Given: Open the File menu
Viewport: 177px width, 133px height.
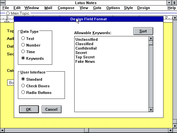Looking at the screenshot, I should pos(6,8).
